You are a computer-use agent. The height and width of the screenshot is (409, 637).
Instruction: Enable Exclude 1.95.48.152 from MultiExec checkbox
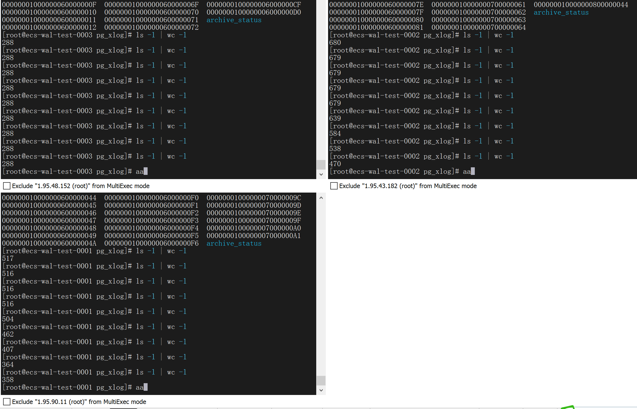pos(7,186)
